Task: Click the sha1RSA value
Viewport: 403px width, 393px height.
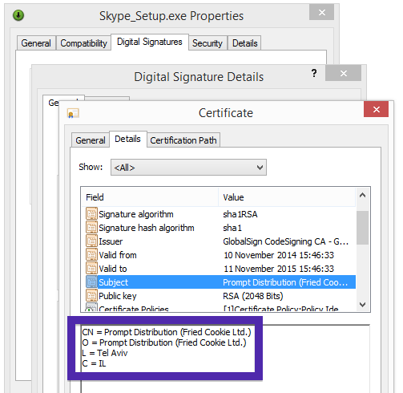Action: click(240, 214)
